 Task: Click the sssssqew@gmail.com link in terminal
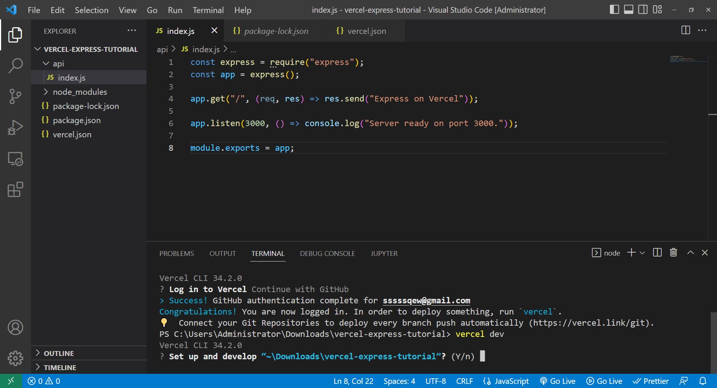[426, 301]
